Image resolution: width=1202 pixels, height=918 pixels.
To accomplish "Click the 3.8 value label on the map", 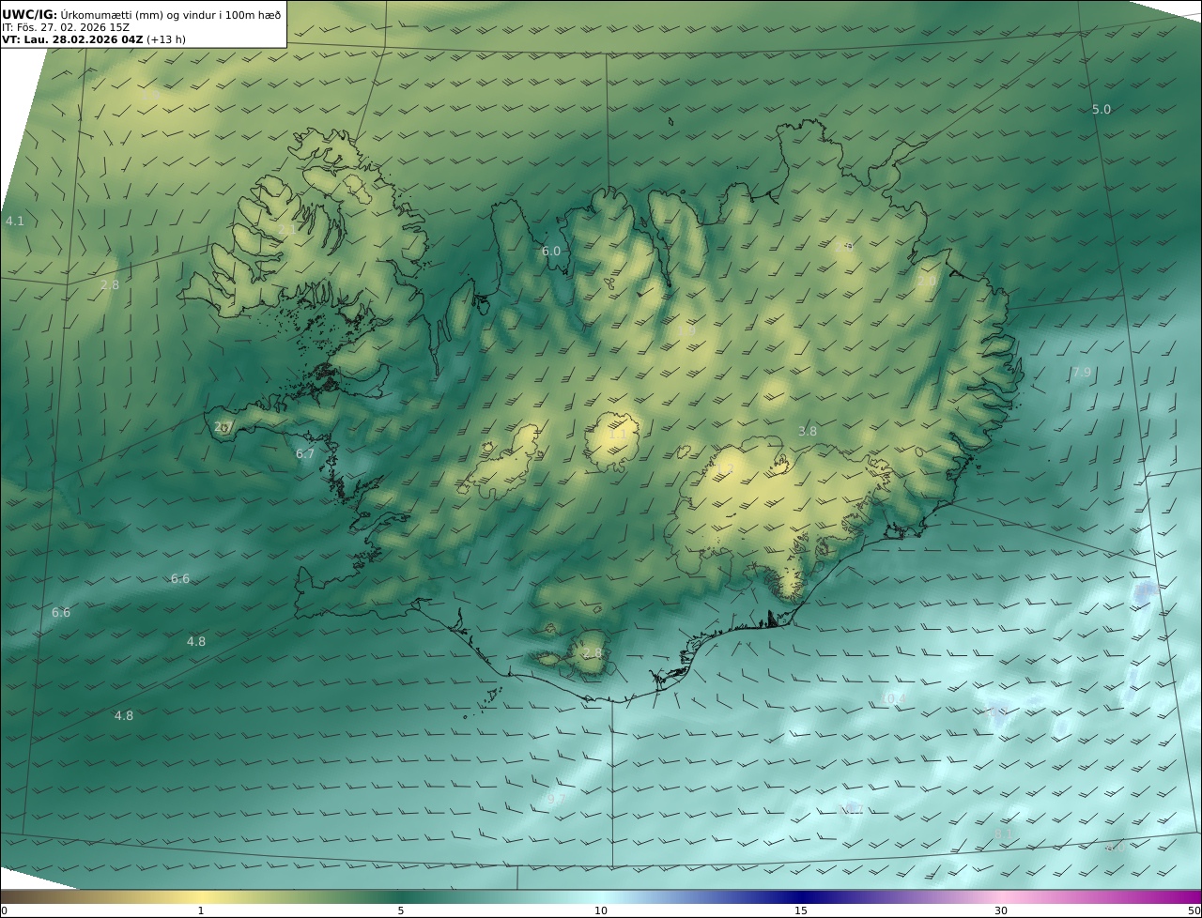I will (x=808, y=432).
